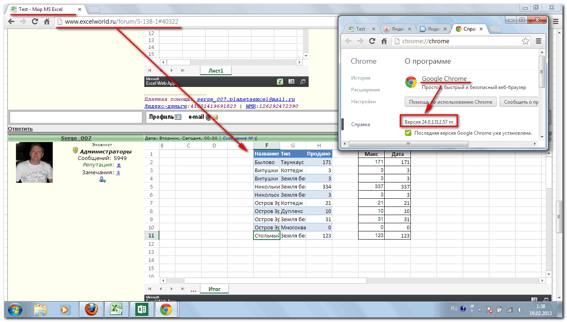The height and width of the screenshot is (322, 567).
Task: Open the Windows Start menu
Action: [15, 310]
